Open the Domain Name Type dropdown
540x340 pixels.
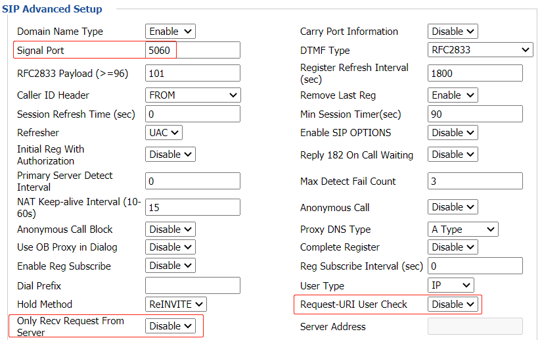click(170, 32)
